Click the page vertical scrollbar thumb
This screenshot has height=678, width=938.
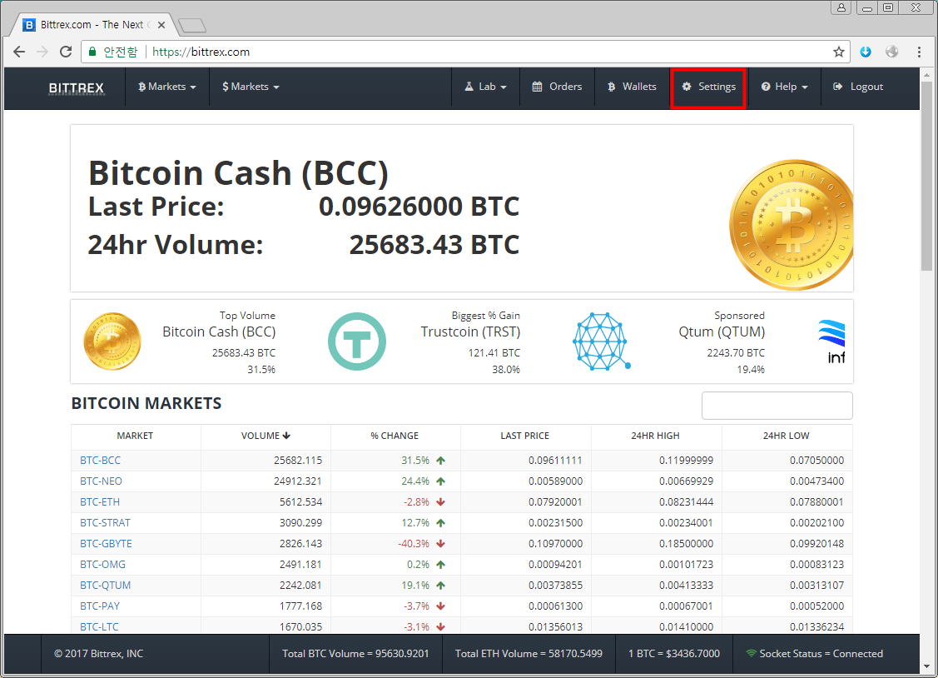pyautogui.click(x=926, y=176)
